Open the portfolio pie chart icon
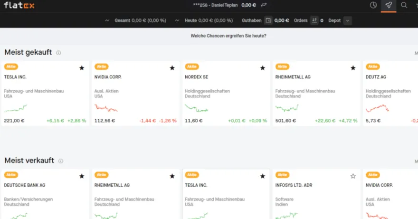 tap(373, 5)
